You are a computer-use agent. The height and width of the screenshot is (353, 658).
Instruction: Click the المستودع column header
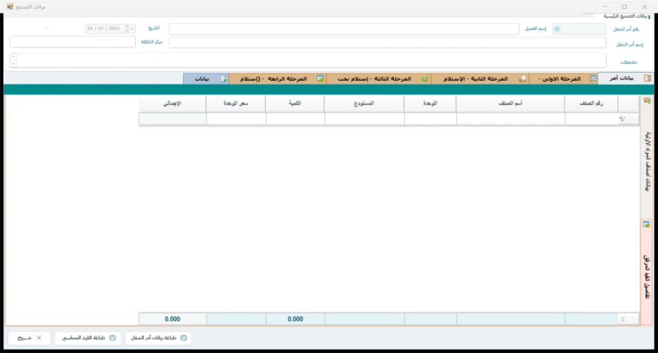[364, 104]
